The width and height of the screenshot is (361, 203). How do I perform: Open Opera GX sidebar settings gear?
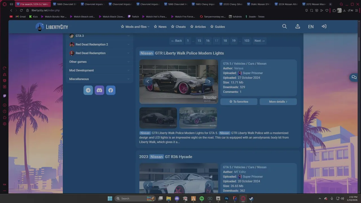[5, 124]
